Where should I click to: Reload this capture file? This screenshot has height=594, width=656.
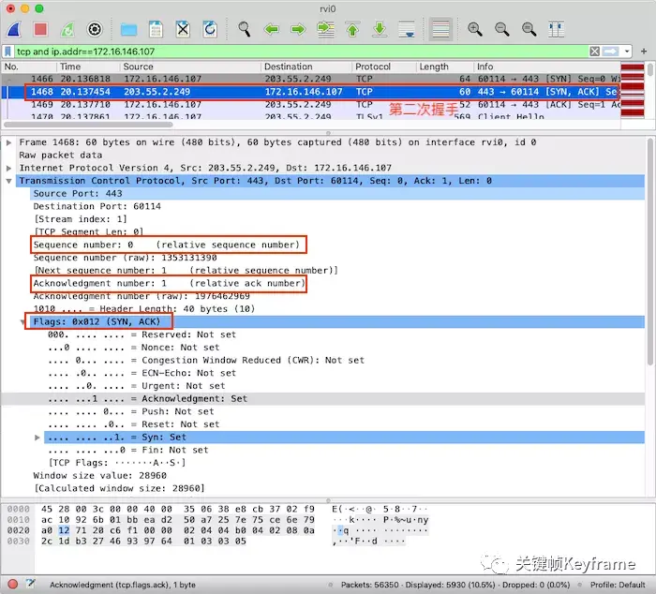coord(210,30)
